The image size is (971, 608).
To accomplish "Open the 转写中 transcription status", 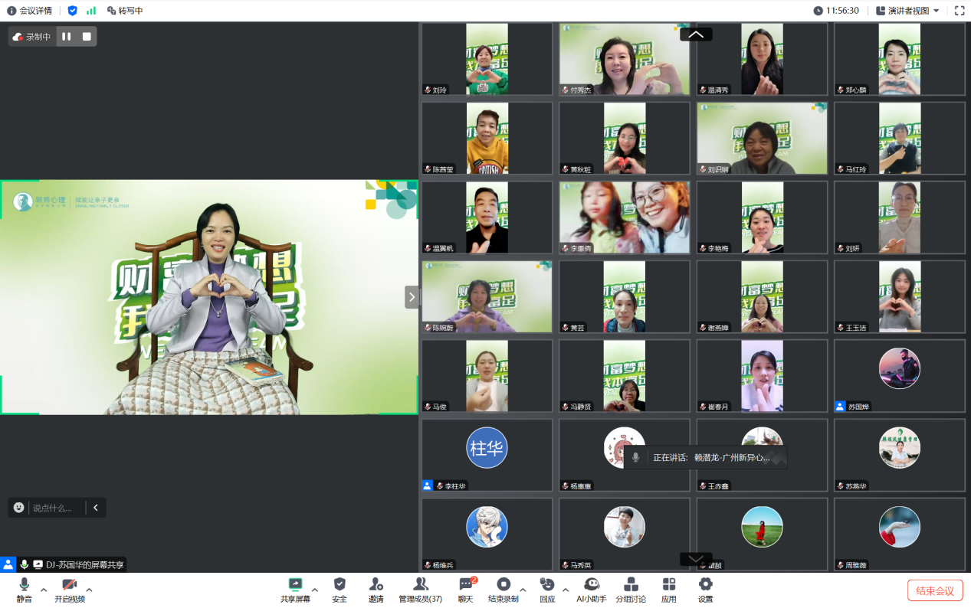I will coord(125,11).
